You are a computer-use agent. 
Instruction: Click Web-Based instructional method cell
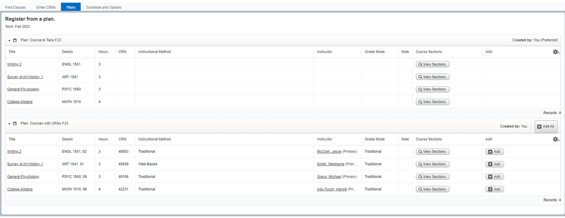[x=224, y=164]
